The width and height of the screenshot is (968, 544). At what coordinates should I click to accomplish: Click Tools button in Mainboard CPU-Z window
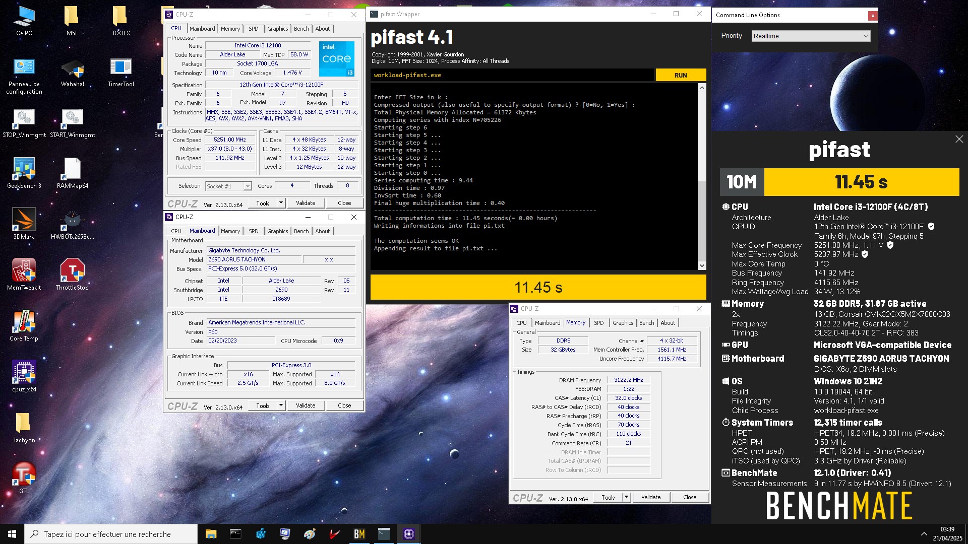click(263, 405)
